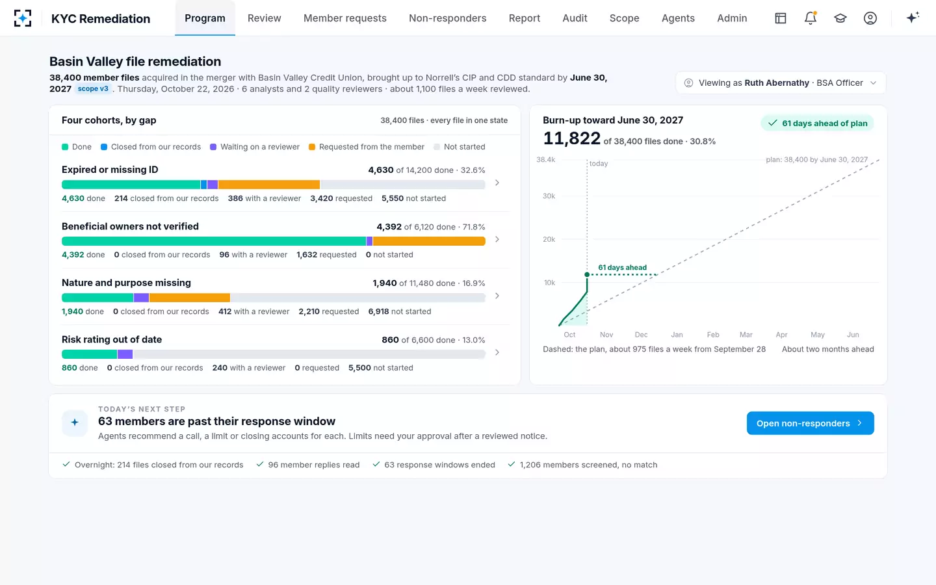Image resolution: width=936 pixels, height=585 pixels.
Task: Expand the Beneficial owners not verified chevron
Action: [497, 240]
